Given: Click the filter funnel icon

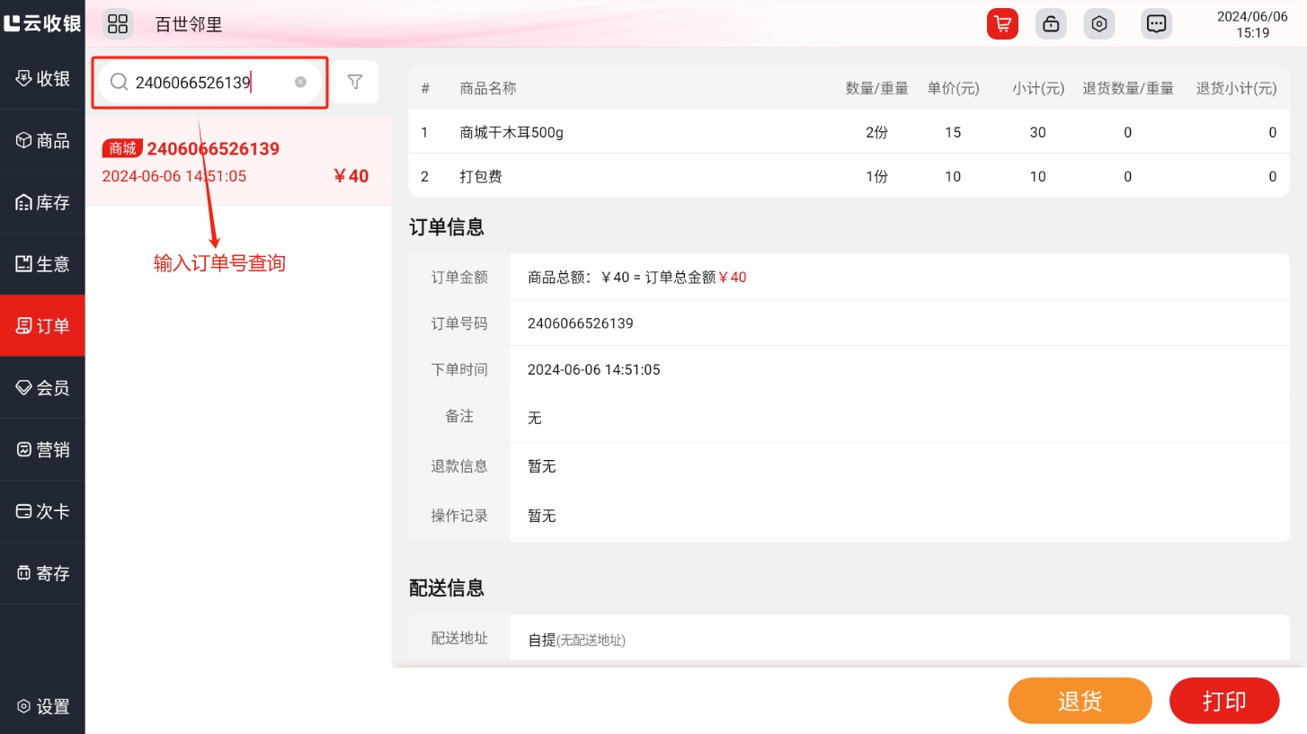Looking at the screenshot, I should (355, 83).
